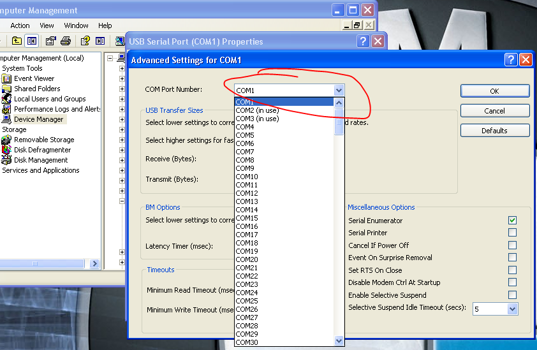Select the Local Users and Groups icon
This screenshot has width=537, height=350.
tap(6, 99)
